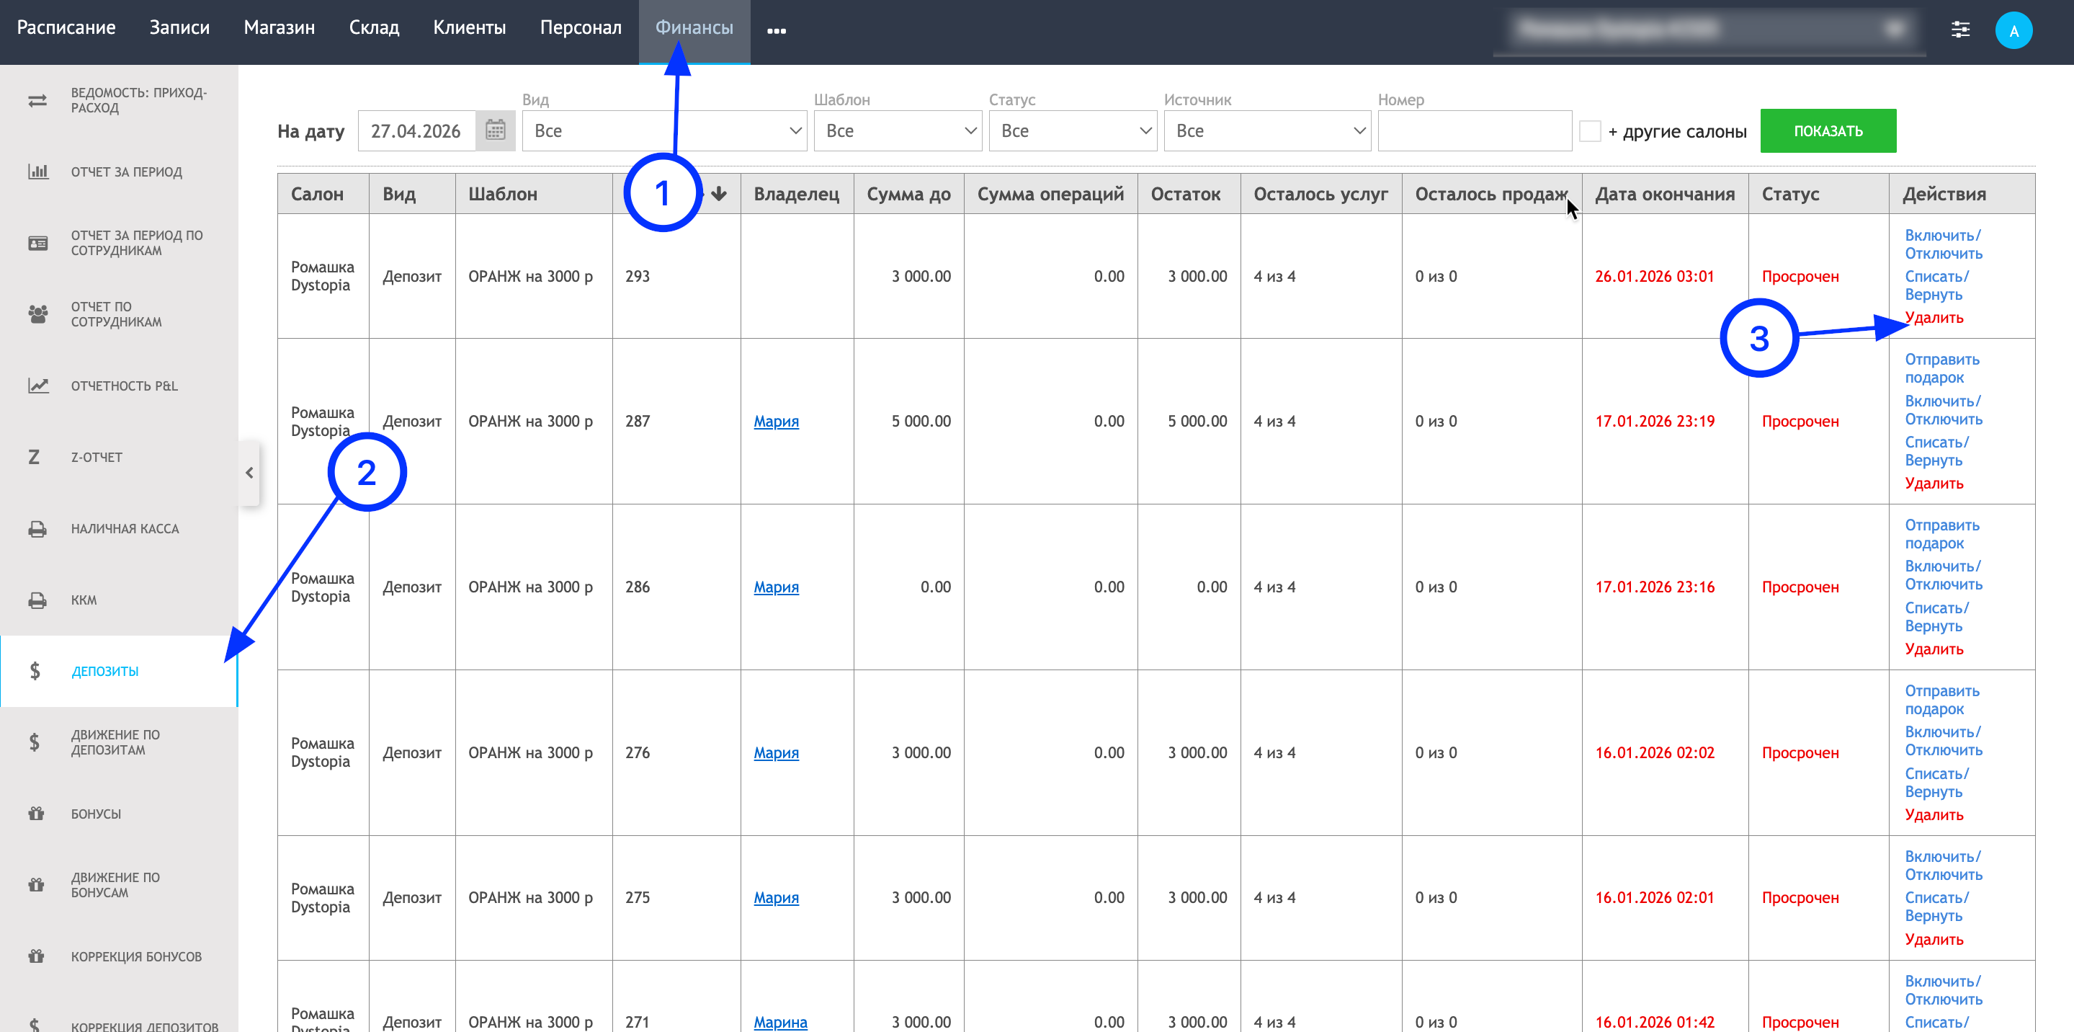
Task: Click the bar chart icon for Отчет за период
Action: (x=37, y=172)
